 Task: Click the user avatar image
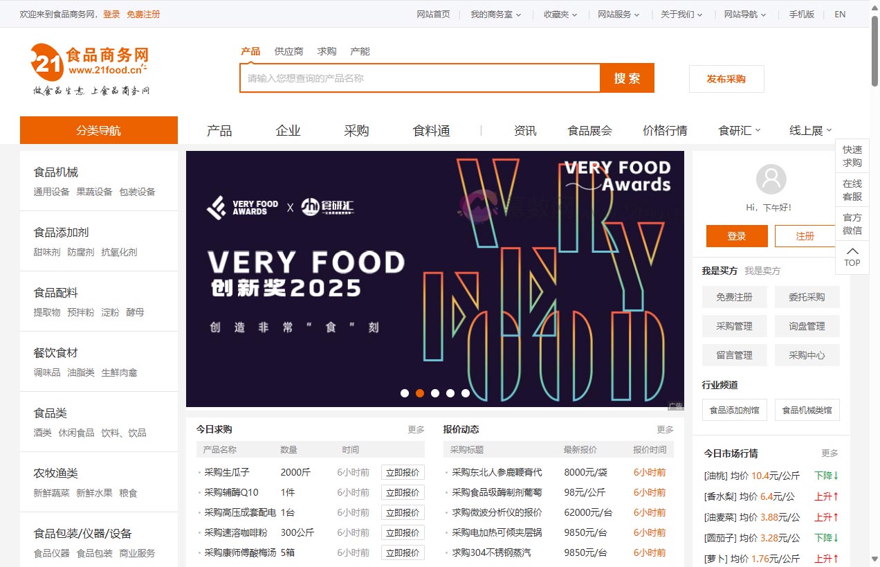click(771, 179)
